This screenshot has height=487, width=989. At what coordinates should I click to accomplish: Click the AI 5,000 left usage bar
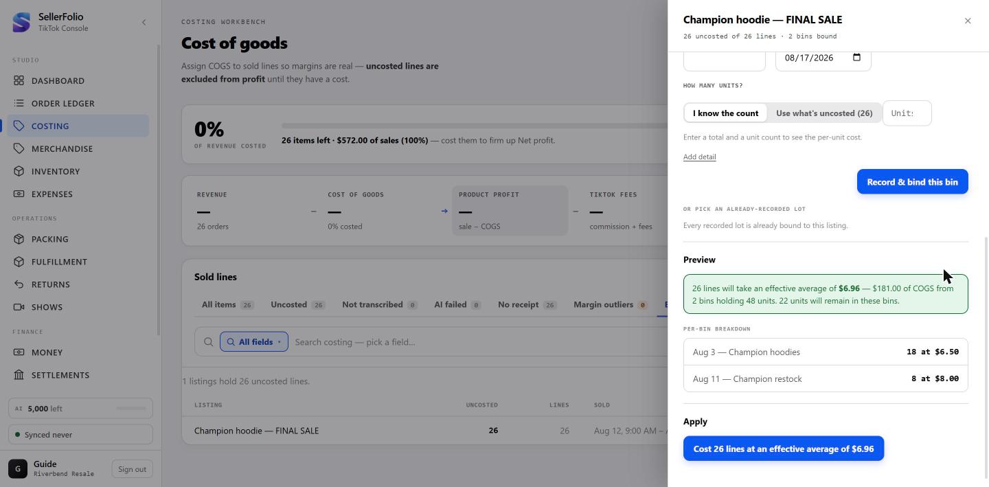click(x=80, y=409)
